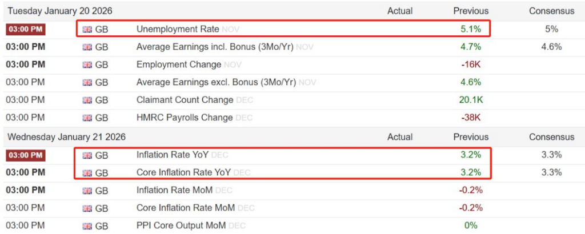
Task: Click the 20.1K Claimant Count Change value
Action: 471,100
